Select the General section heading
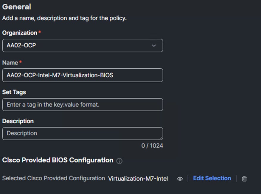 pyautogui.click(x=16, y=7)
